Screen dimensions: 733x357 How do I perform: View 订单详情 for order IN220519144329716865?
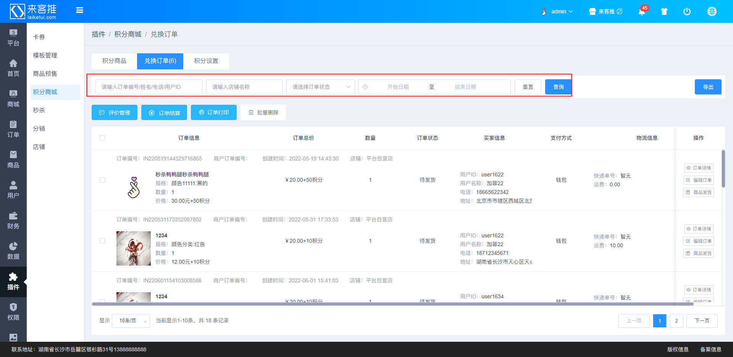coord(699,168)
